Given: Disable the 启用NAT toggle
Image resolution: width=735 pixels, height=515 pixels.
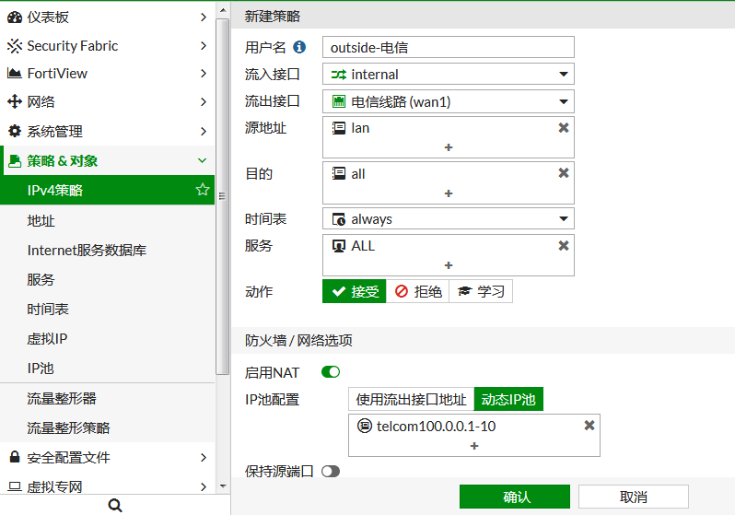Looking at the screenshot, I should pos(331,372).
